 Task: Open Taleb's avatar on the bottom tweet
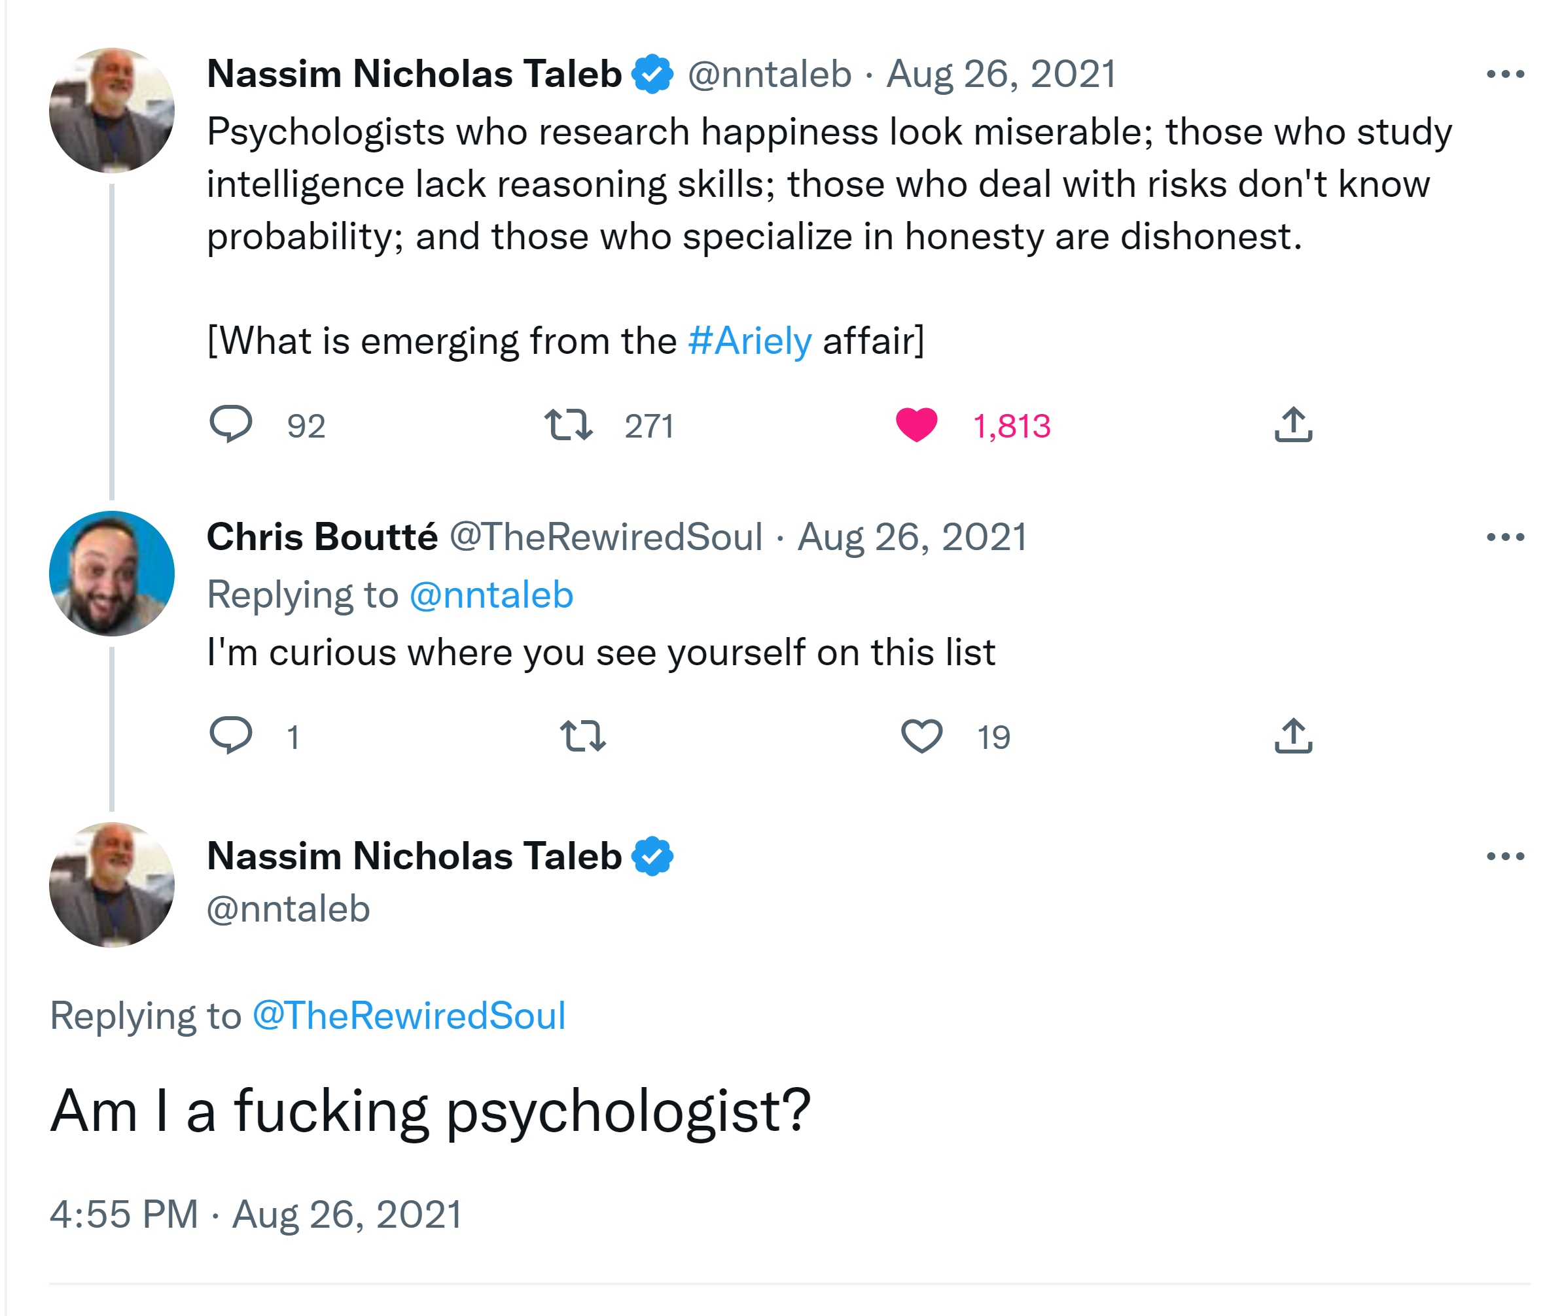coord(112,885)
